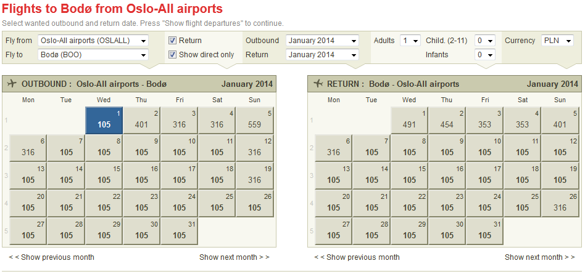Select outbound January 1 priced 105
This screenshot has width=585, height=274.
[104, 120]
